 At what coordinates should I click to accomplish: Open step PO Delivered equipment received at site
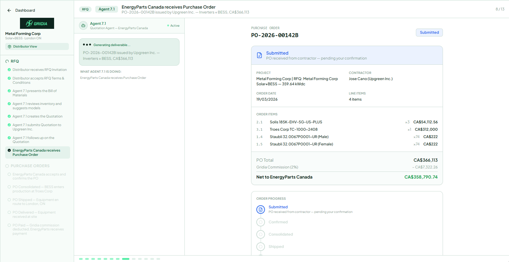37,214
